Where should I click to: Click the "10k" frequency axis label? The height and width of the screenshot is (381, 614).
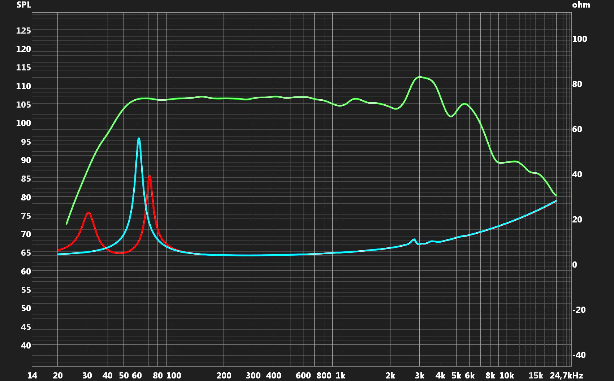[x=506, y=376]
